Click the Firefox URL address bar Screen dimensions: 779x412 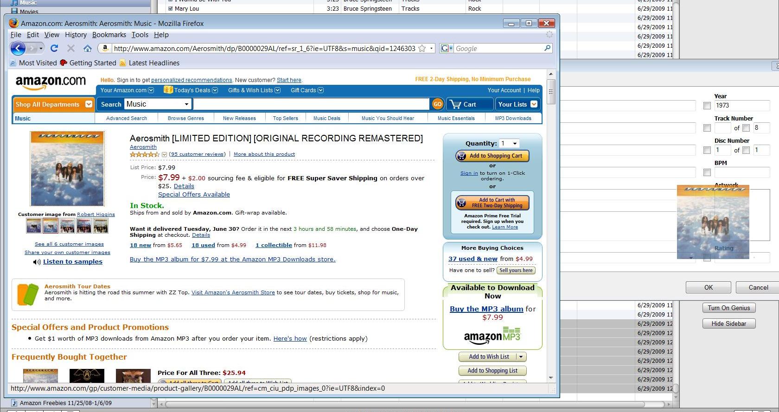pyautogui.click(x=264, y=48)
